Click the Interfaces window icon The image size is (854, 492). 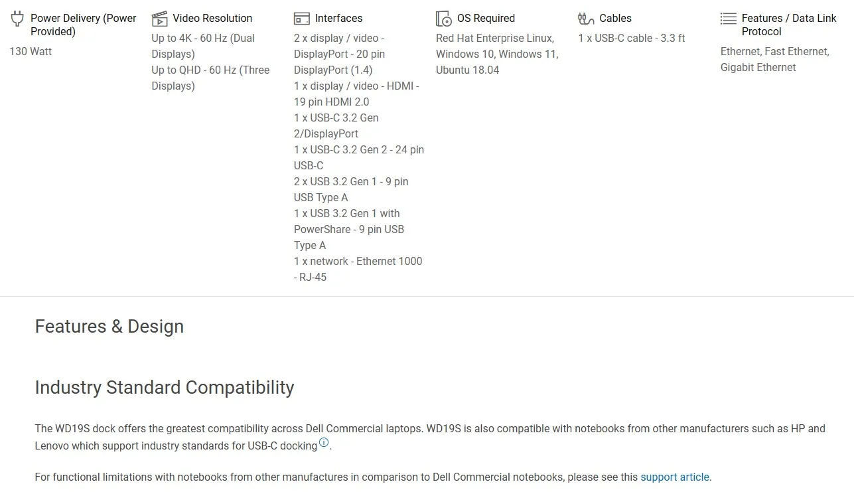coord(302,19)
